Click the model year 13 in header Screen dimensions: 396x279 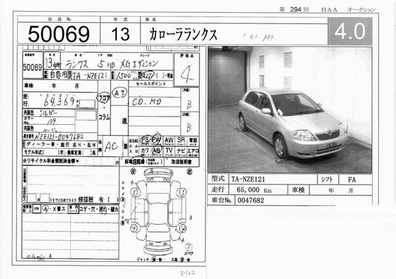121,34
